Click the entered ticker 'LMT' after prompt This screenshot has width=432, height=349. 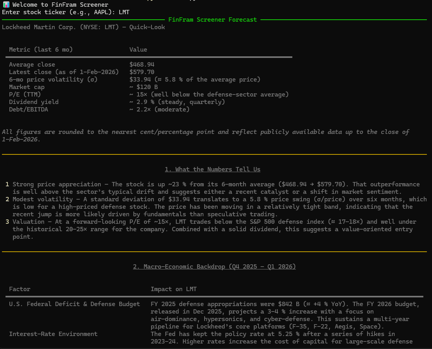[x=124, y=12]
